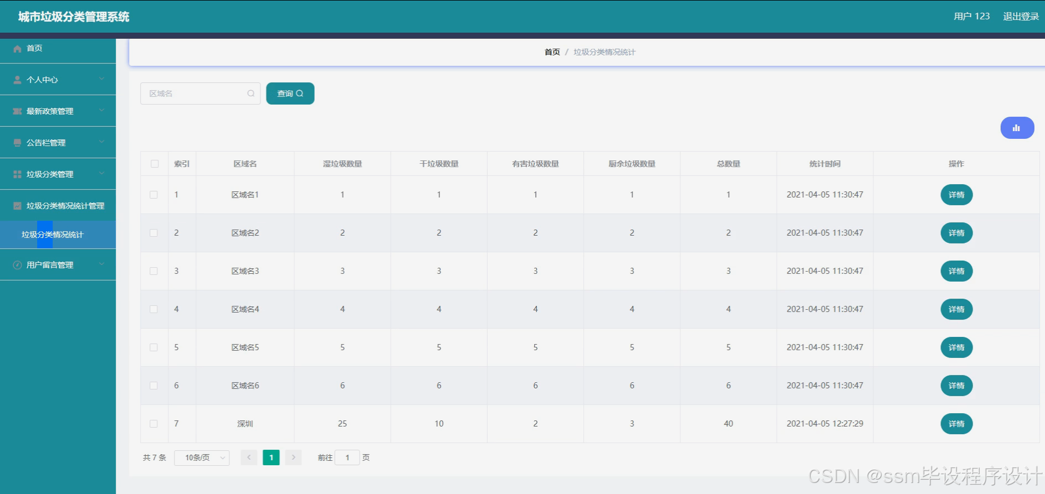Expand the 个人中心 chevron
This screenshot has height=494, width=1045.
tap(102, 79)
